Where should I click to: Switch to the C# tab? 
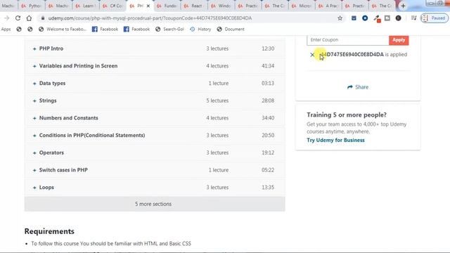pyautogui.click(x=113, y=6)
